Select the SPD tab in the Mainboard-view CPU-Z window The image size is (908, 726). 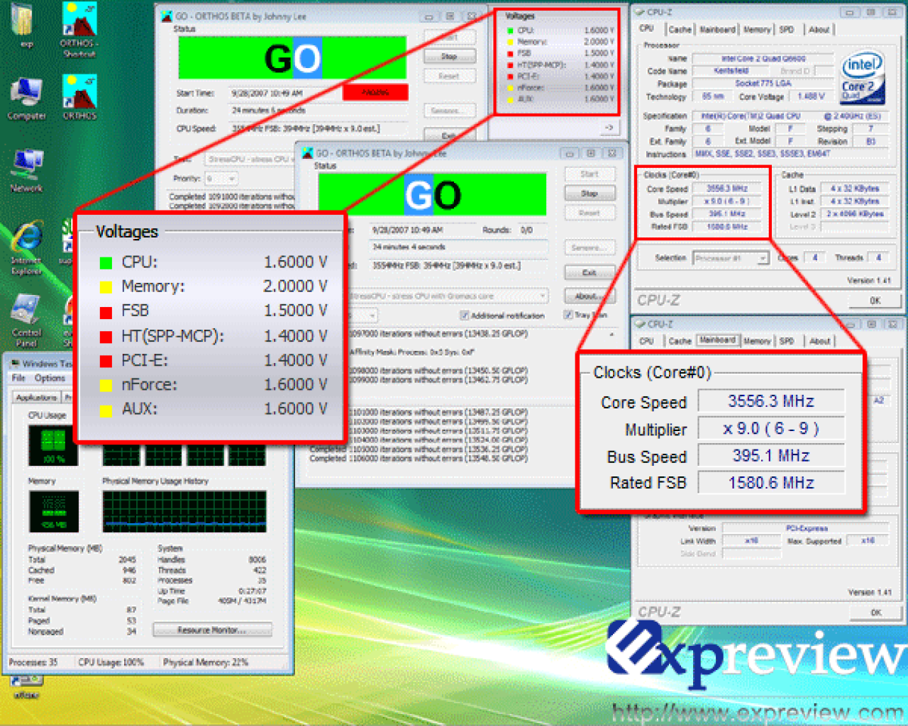(x=787, y=341)
